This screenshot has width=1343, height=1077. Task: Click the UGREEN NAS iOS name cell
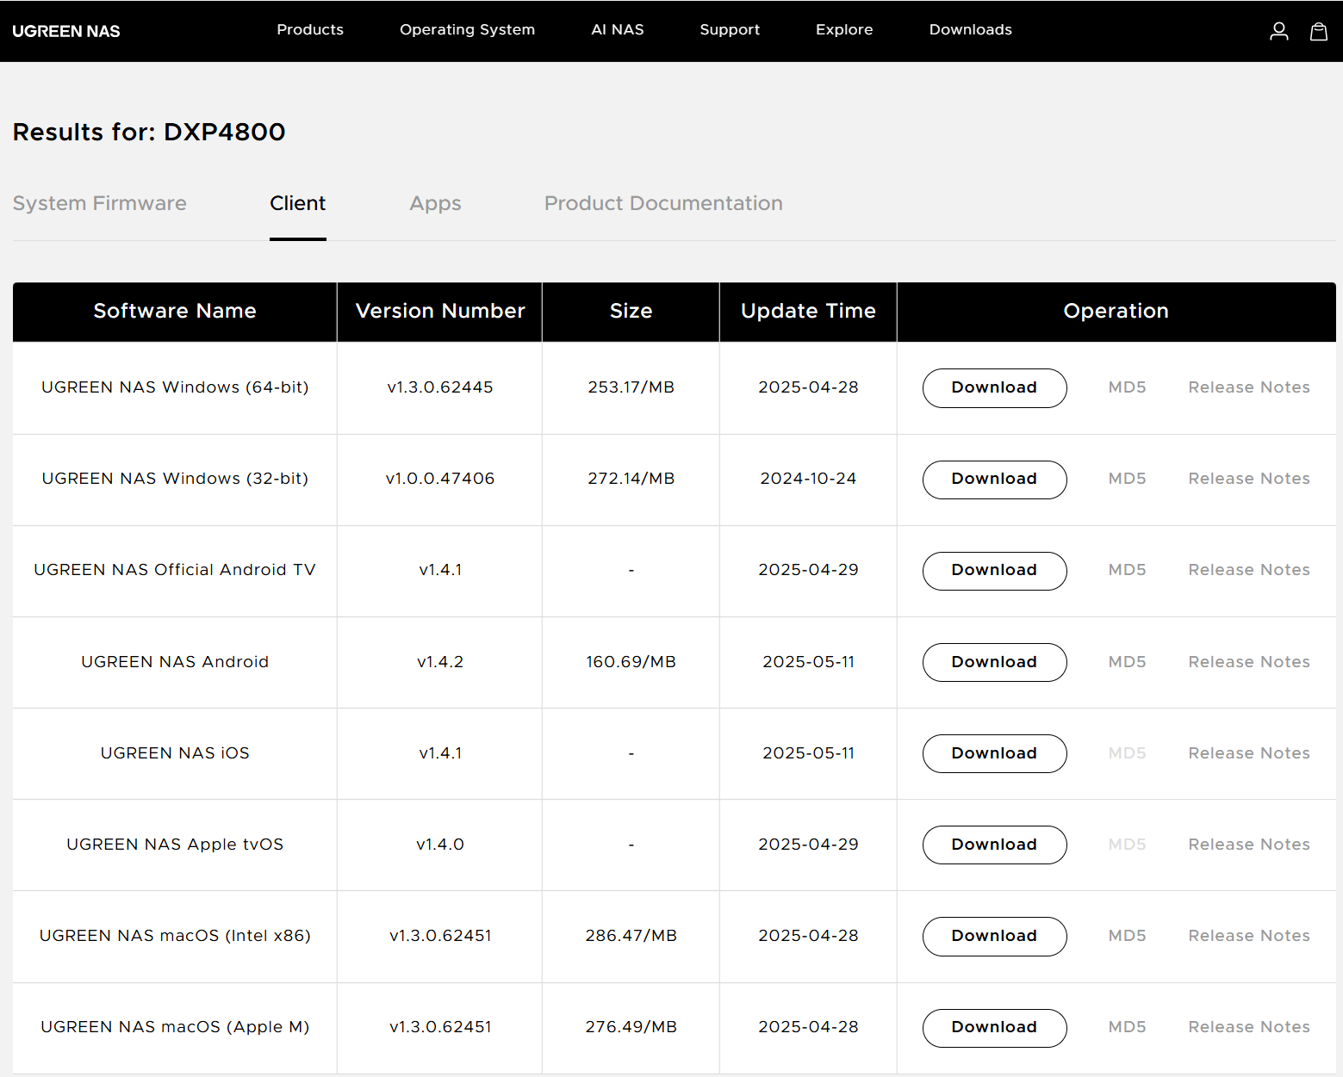(x=175, y=753)
